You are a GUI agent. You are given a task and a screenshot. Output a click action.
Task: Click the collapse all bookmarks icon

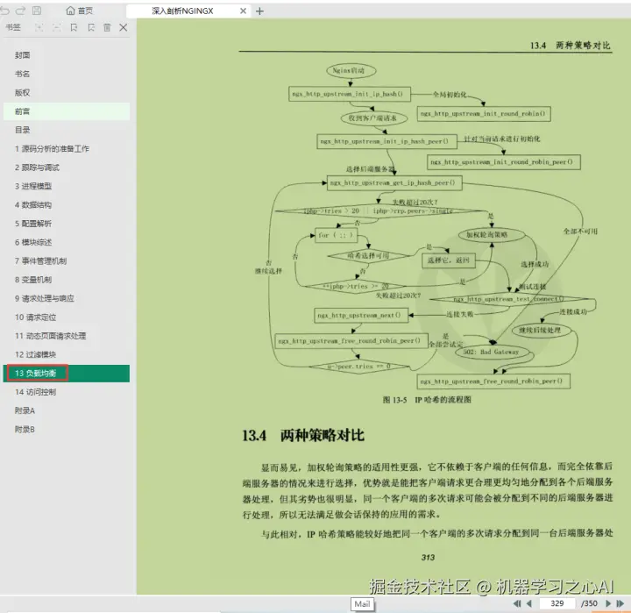(x=56, y=27)
